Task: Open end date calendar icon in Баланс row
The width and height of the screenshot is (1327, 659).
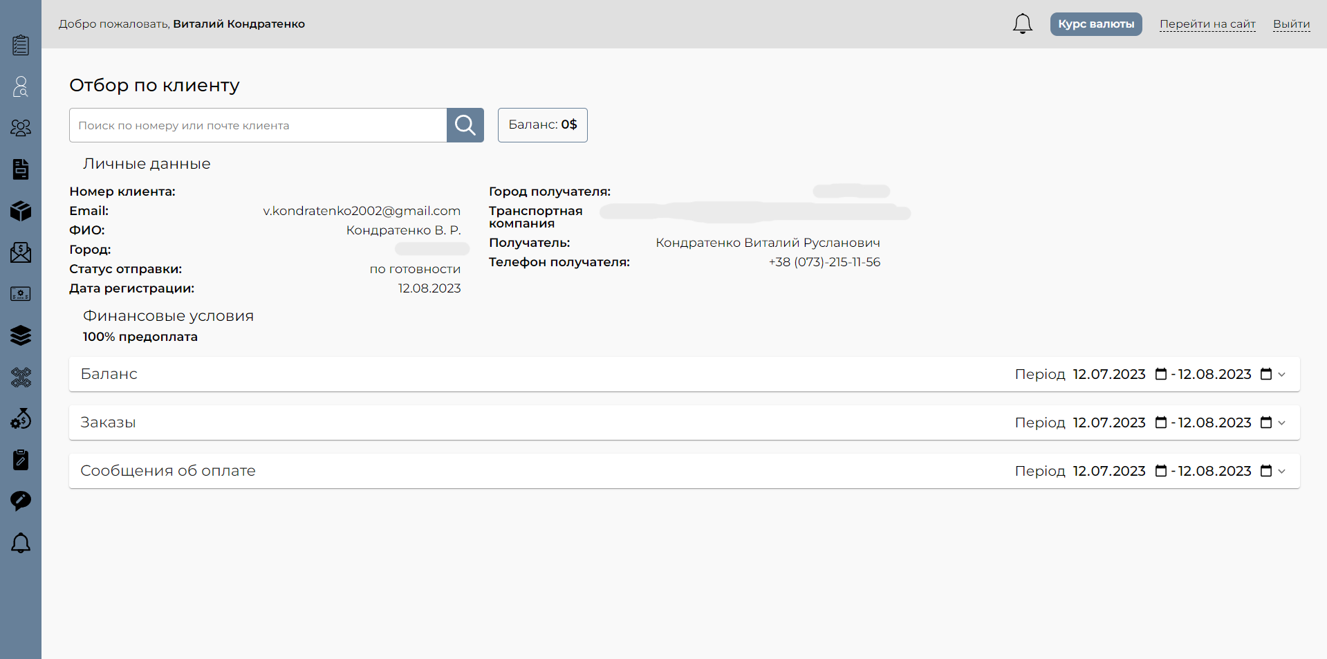Action: point(1266,374)
